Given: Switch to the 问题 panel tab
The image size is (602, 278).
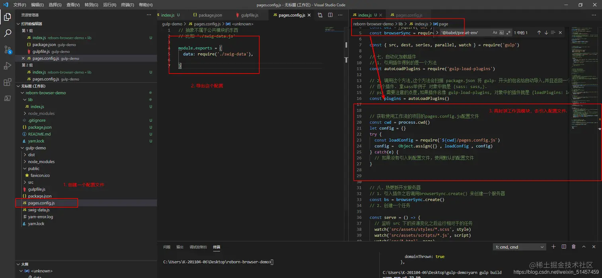Looking at the screenshot, I should [166, 247].
